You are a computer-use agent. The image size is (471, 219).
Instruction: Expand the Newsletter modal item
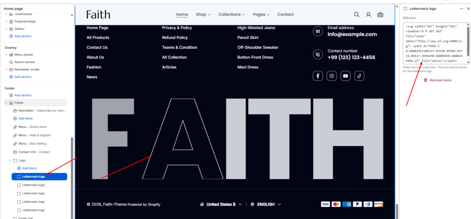click(6, 69)
